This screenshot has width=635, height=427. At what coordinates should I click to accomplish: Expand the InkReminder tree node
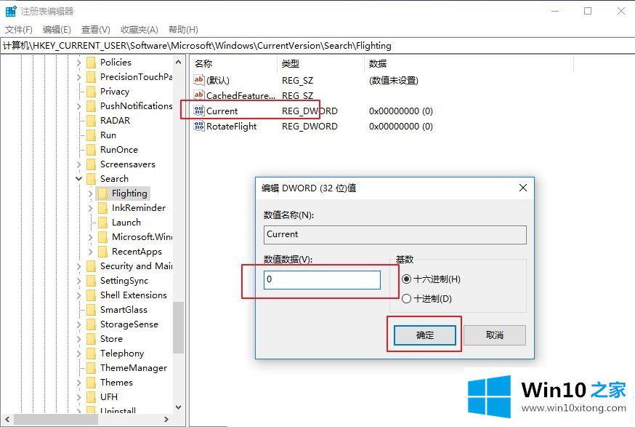click(x=90, y=208)
